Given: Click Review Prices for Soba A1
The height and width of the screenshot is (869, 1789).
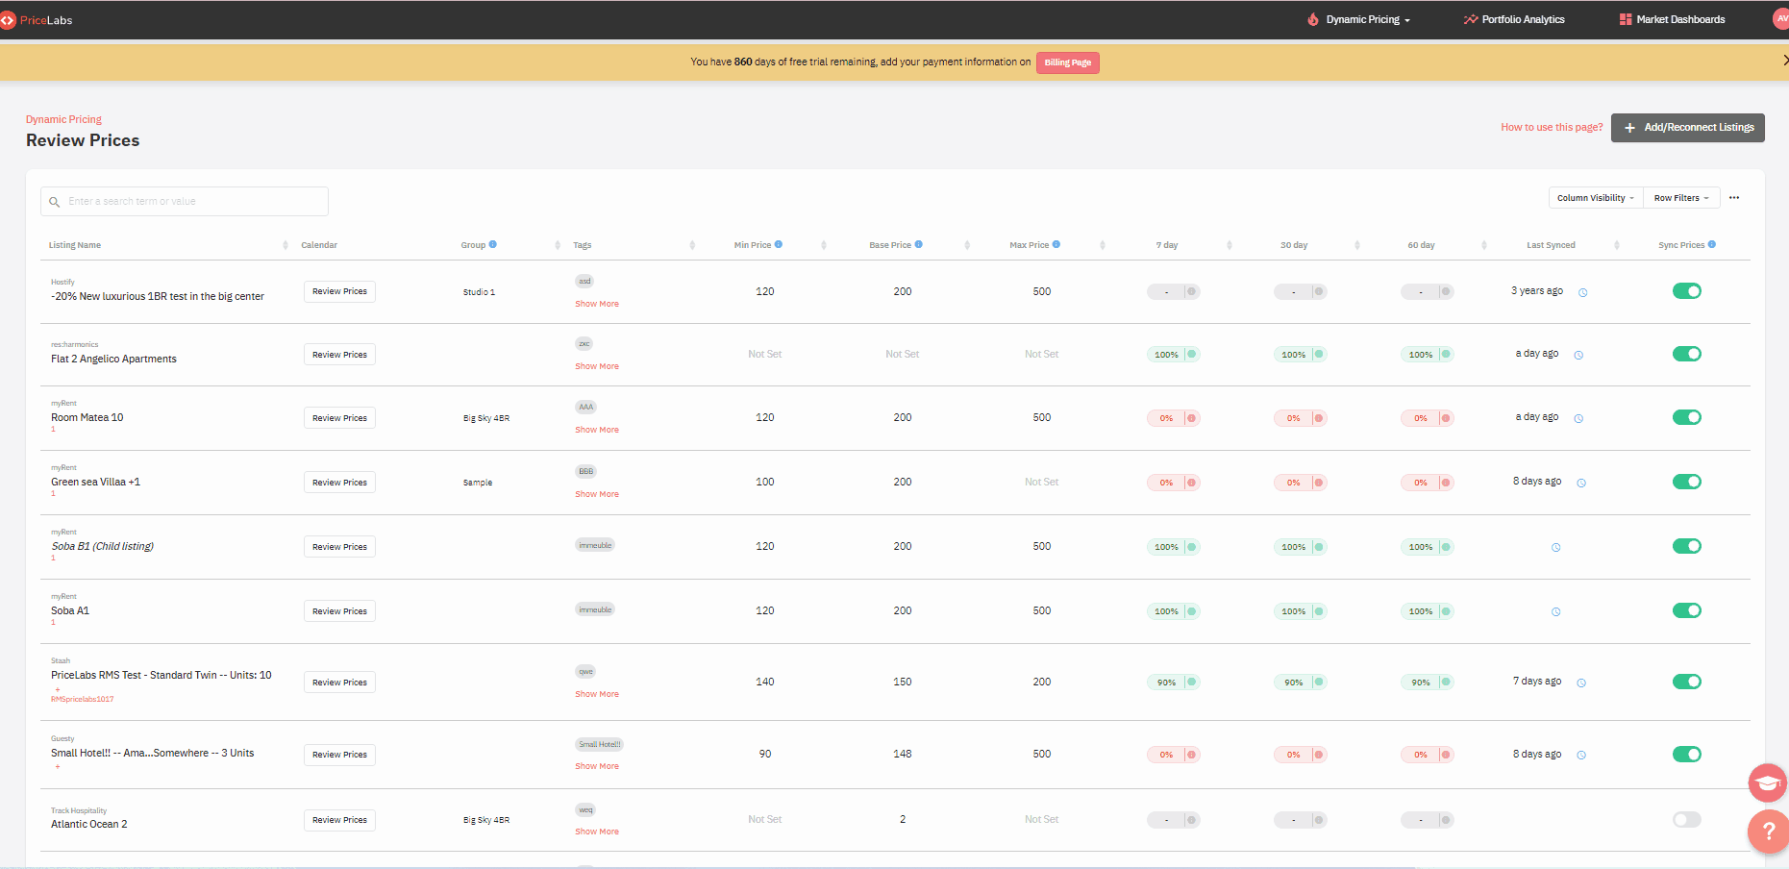Looking at the screenshot, I should (339, 611).
